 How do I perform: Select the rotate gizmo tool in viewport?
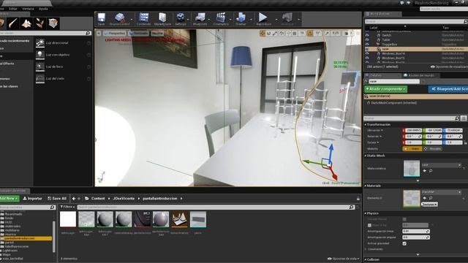(x=268, y=34)
